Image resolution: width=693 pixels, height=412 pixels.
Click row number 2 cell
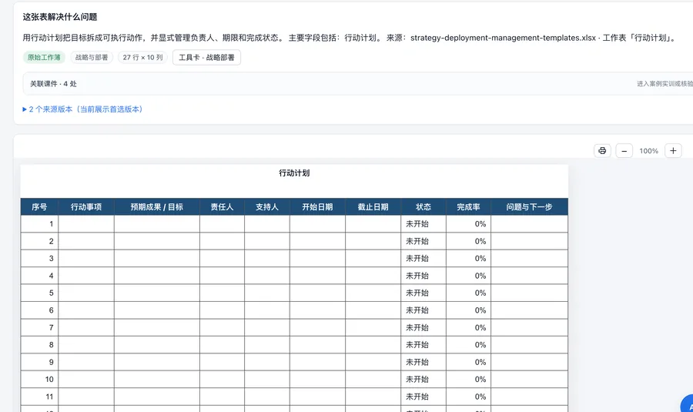[x=39, y=241]
